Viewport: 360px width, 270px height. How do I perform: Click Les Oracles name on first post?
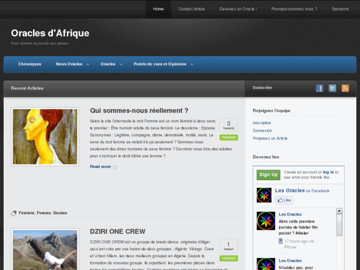click(x=290, y=215)
